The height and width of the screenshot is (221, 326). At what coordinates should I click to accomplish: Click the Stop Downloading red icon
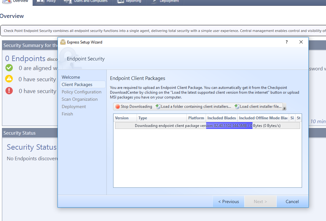click(117, 107)
